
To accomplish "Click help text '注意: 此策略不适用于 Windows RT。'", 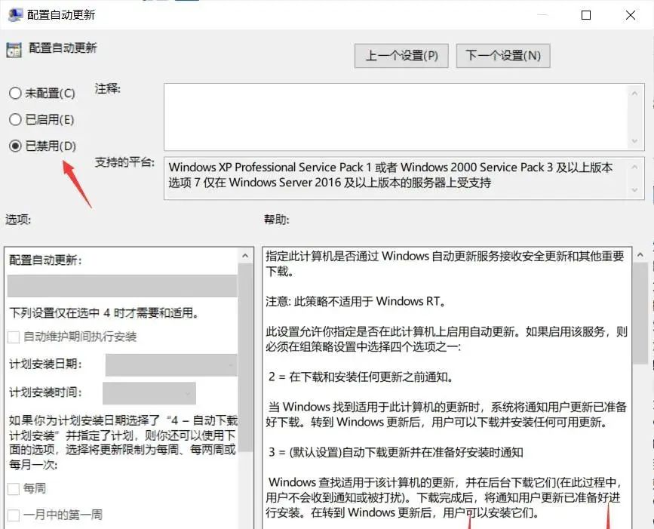I will tap(356, 301).
